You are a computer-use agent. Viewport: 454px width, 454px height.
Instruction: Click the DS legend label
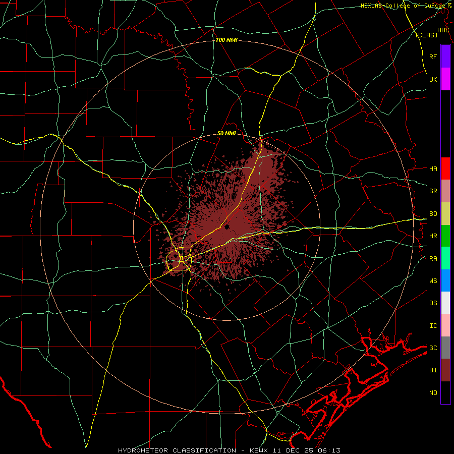(433, 303)
